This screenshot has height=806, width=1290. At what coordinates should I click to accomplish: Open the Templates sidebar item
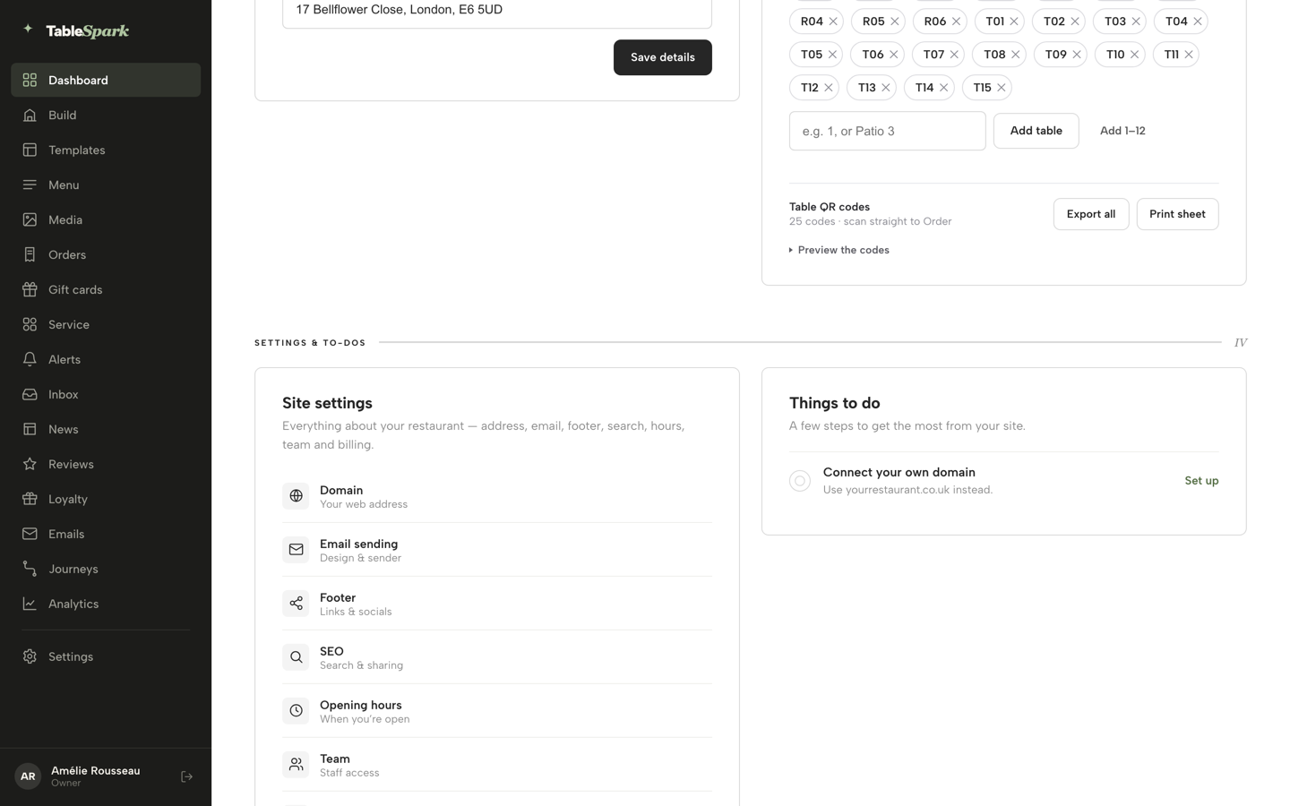tap(106, 150)
